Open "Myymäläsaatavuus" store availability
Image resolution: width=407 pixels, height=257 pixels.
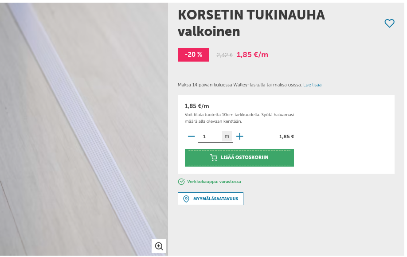click(x=215, y=199)
